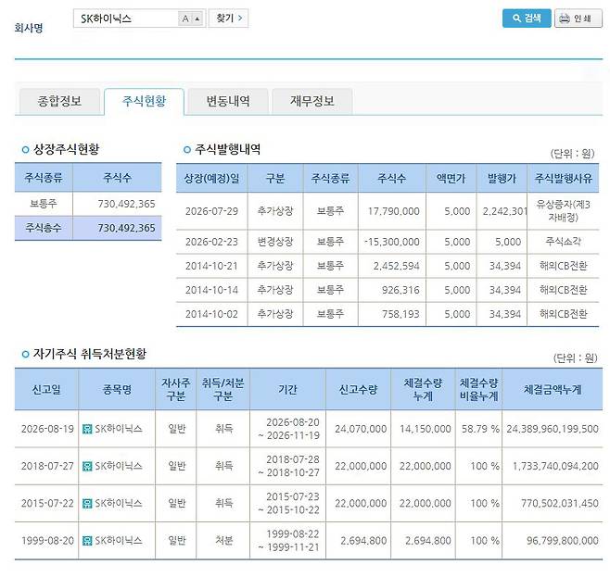Viewport: 610px width, 577px height.
Task: Click the 처분 disposal cell in 1999 row
Action: (x=223, y=541)
